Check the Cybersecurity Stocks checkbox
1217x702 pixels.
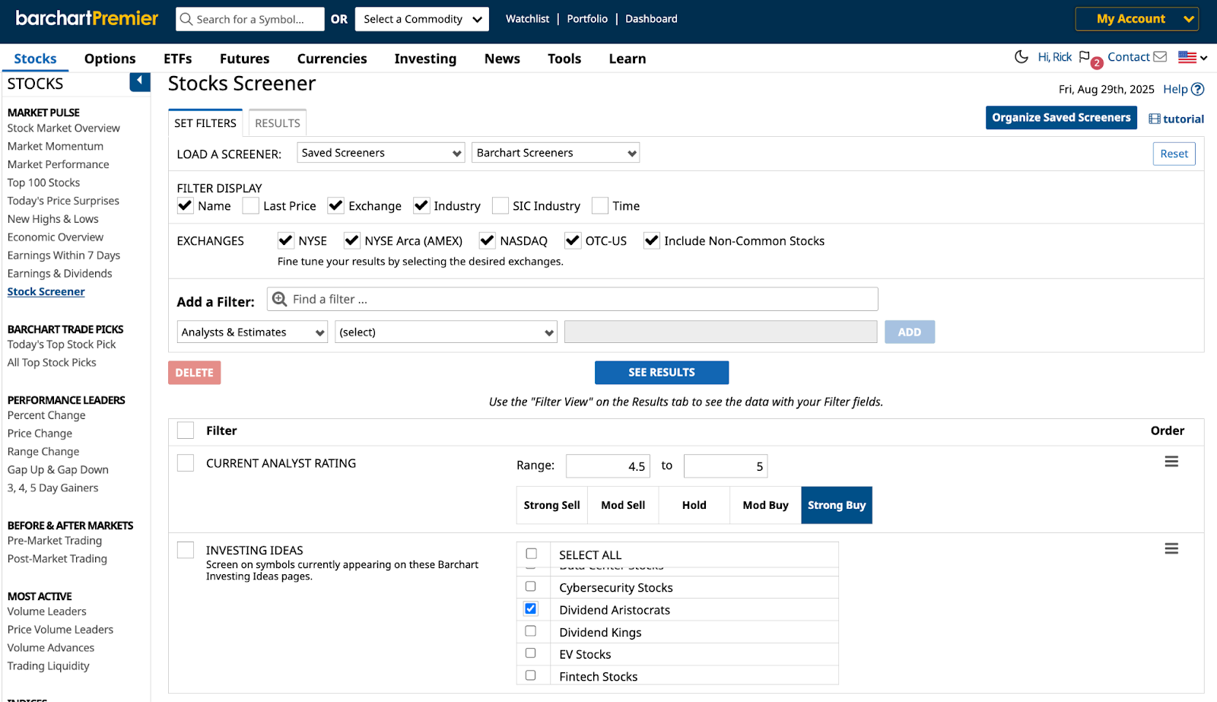(x=531, y=586)
